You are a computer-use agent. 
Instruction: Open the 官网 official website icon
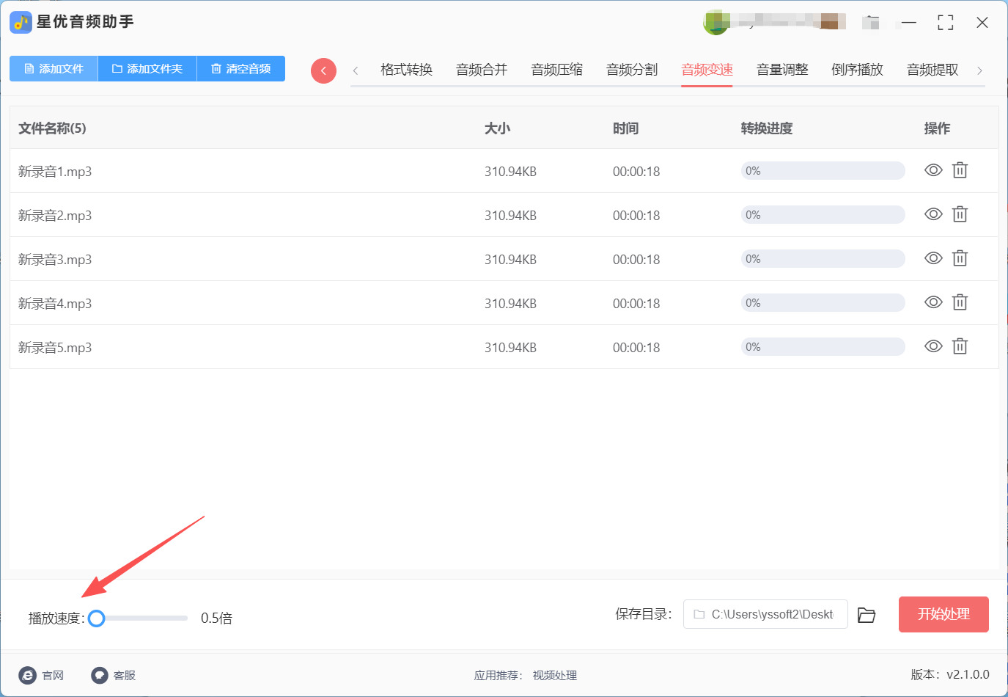click(x=28, y=675)
